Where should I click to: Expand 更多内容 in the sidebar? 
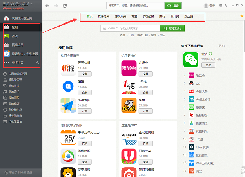[18, 63]
